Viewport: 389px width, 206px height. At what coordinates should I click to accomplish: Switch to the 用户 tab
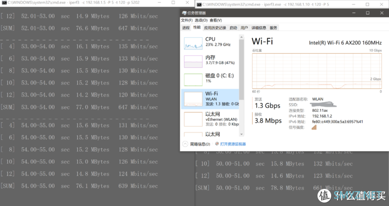(x=244, y=28)
